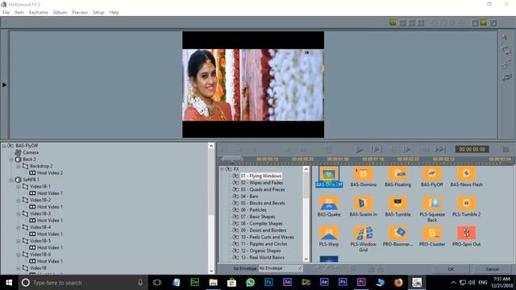
Task: Choose the PLS-Warp effect icon
Action: tap(329, 233)
